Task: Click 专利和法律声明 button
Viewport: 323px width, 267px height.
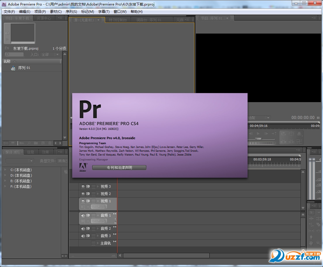Action: click(119, 167)
